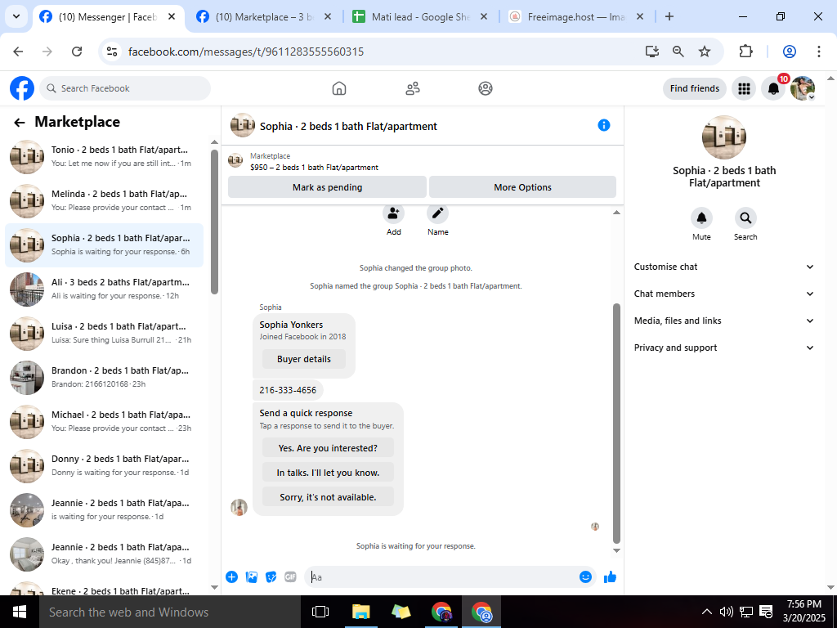The image size is (837, 628).
Task: Click the Find friends button
Action: coord(695,88)
